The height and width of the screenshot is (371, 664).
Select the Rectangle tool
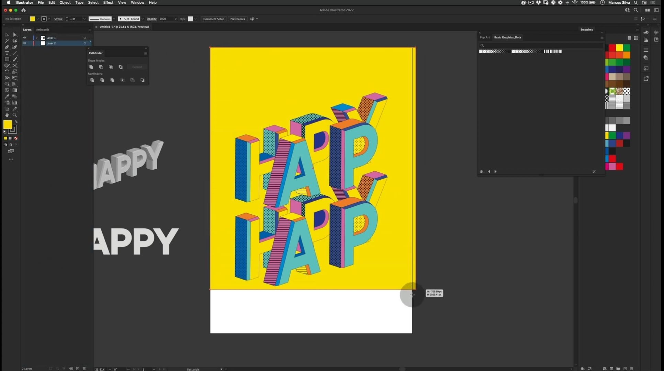point(7,59)
